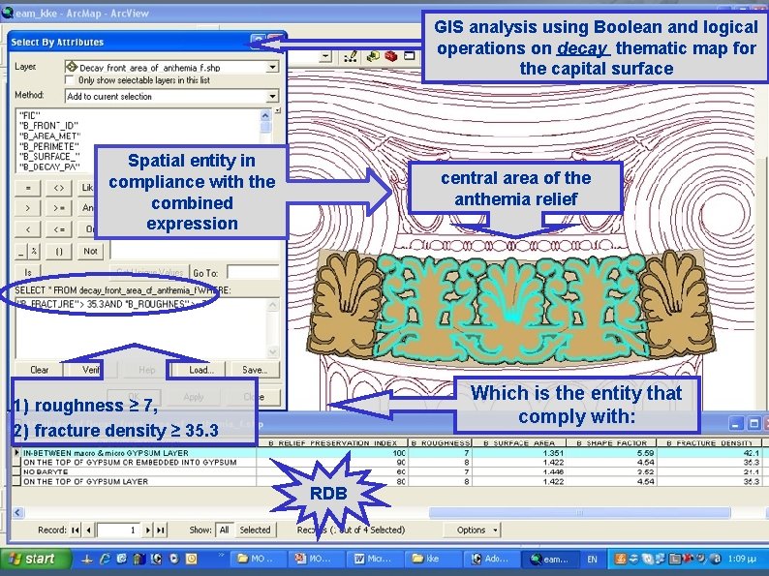Insert >= operator button
Image resolution: width=769 pixels, height=576 pixels.
59,208
